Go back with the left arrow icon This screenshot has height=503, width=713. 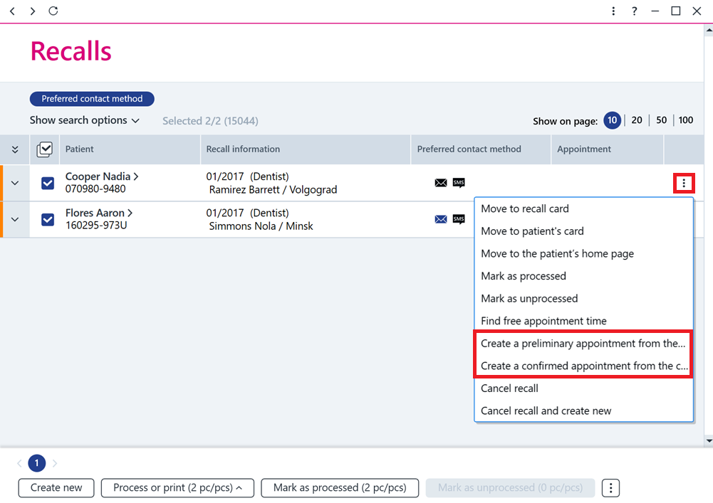(12, 11)
